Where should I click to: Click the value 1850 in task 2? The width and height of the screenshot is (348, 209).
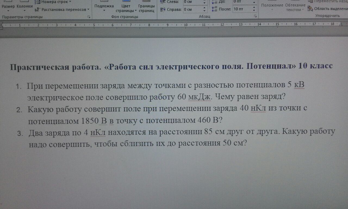[x=89, y=121]
